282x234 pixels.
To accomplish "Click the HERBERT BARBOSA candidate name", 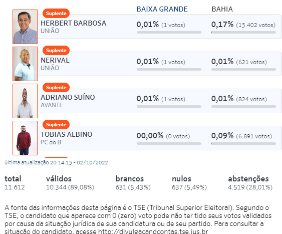I will (x=73, y=23).
